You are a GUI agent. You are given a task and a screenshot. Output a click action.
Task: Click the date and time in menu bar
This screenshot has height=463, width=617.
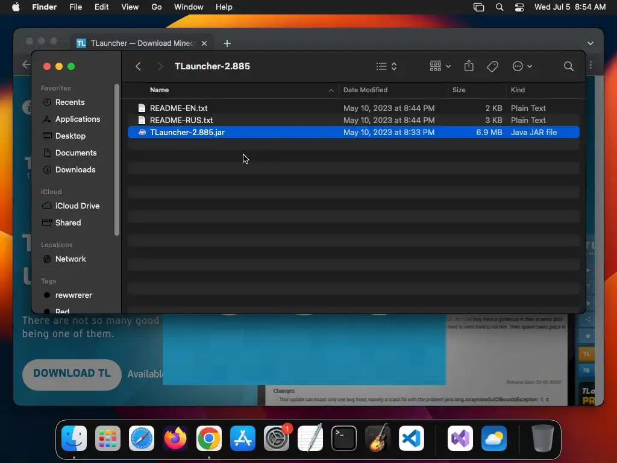tap(570, 7)
